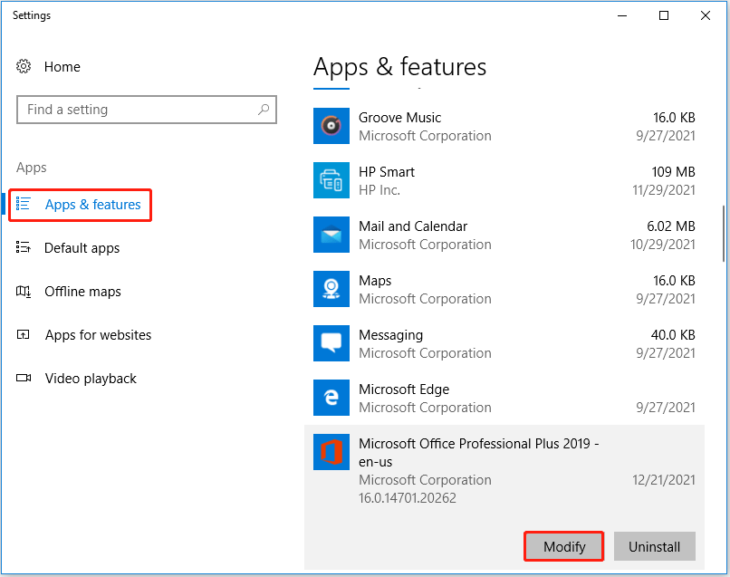Viewport: 730px width, 577px height.
Task: Go to Offline maps settings
Action: point(82,292)
